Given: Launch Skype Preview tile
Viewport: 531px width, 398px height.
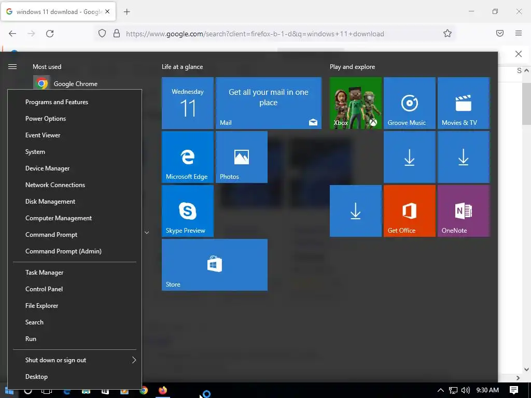Looking at the screenshot, I should click(x=188, y=211).
